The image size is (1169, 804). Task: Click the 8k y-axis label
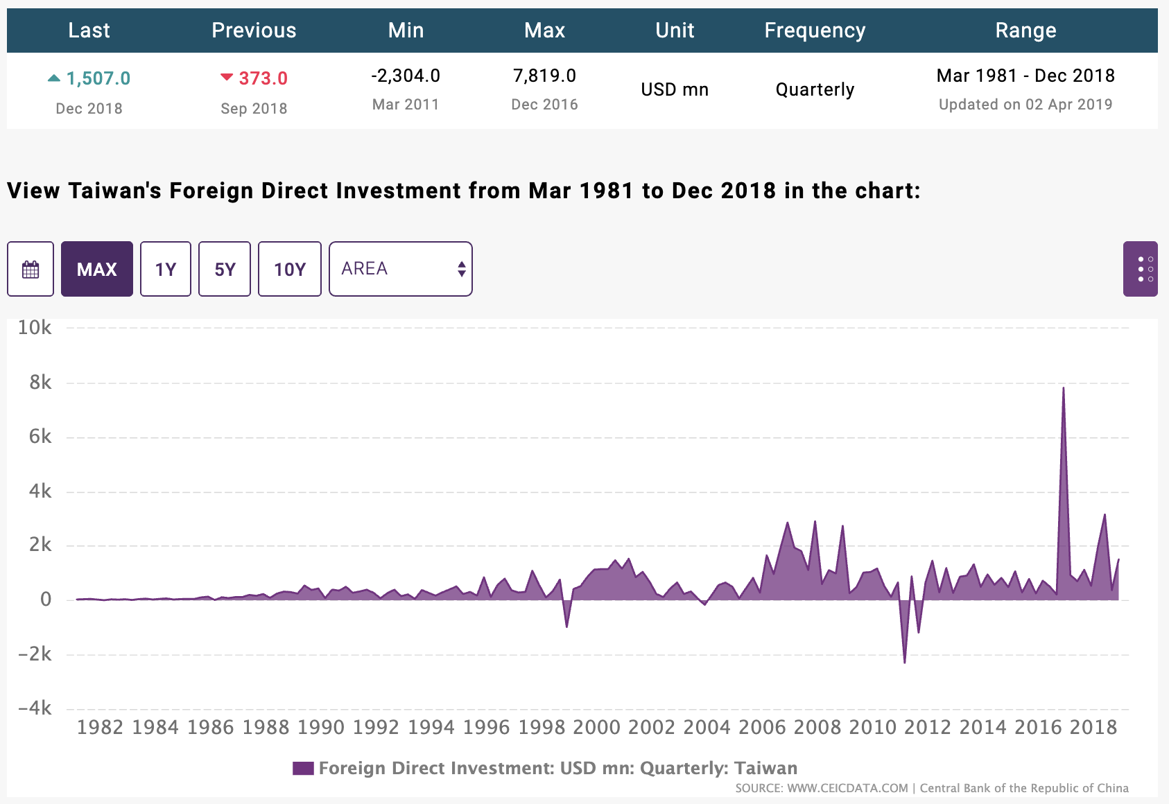pos(40,383)
